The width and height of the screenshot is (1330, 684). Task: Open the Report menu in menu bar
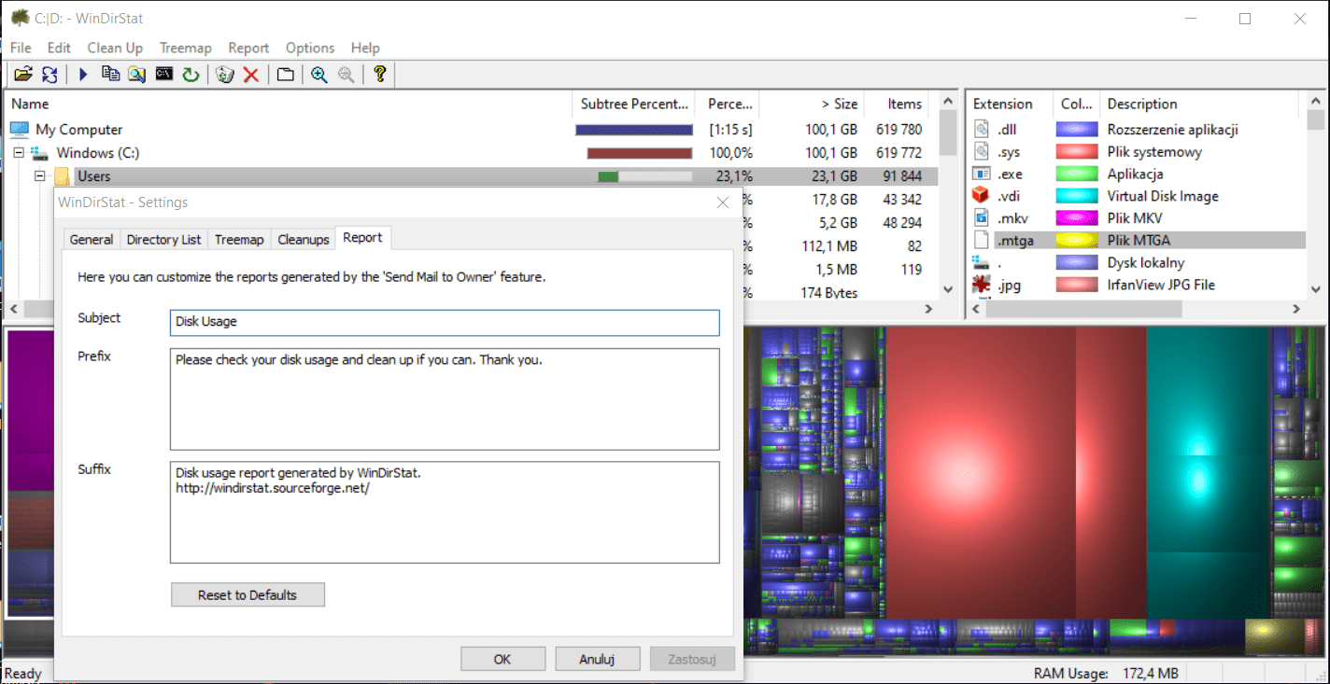pyautogui.click(x=248, y=48)
